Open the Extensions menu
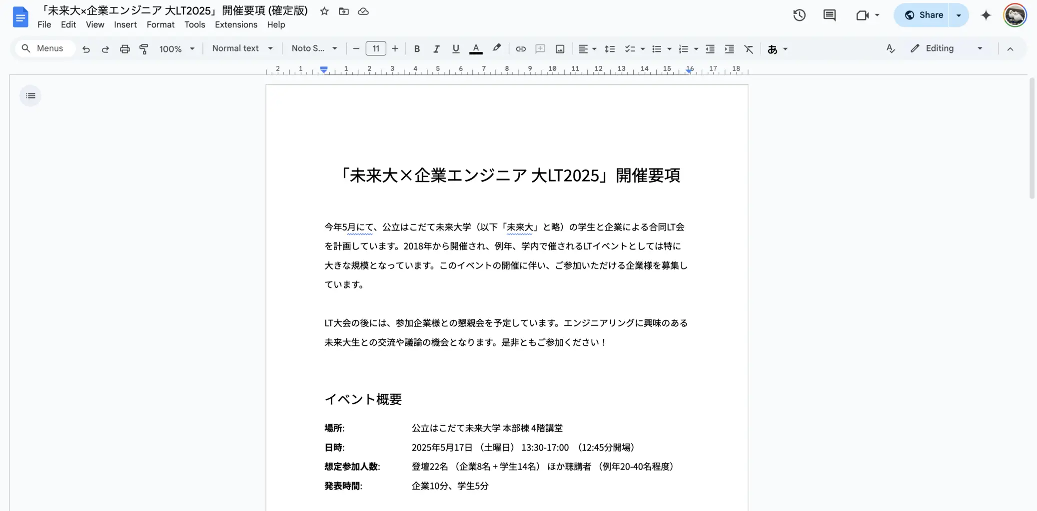Image resolution: width=1037 pixels, height=511 pixels. (236, 24)
